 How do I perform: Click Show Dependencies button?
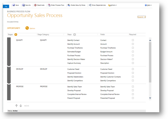click(99, 5)
